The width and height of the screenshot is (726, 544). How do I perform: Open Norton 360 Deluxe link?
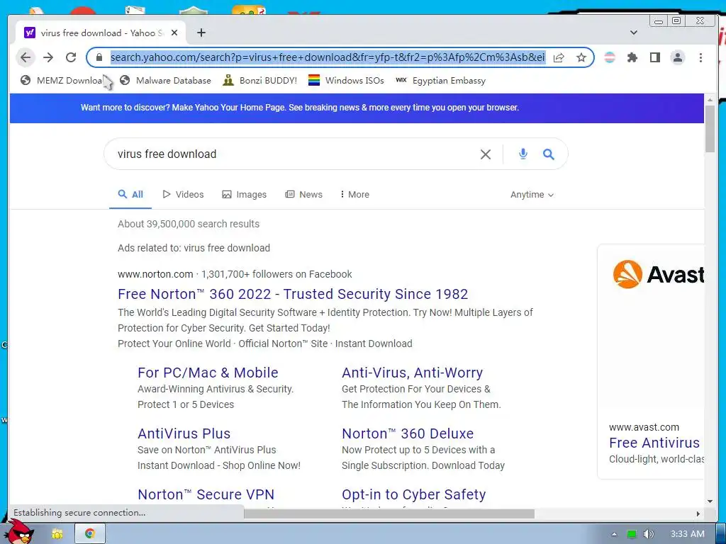point(408,434)
